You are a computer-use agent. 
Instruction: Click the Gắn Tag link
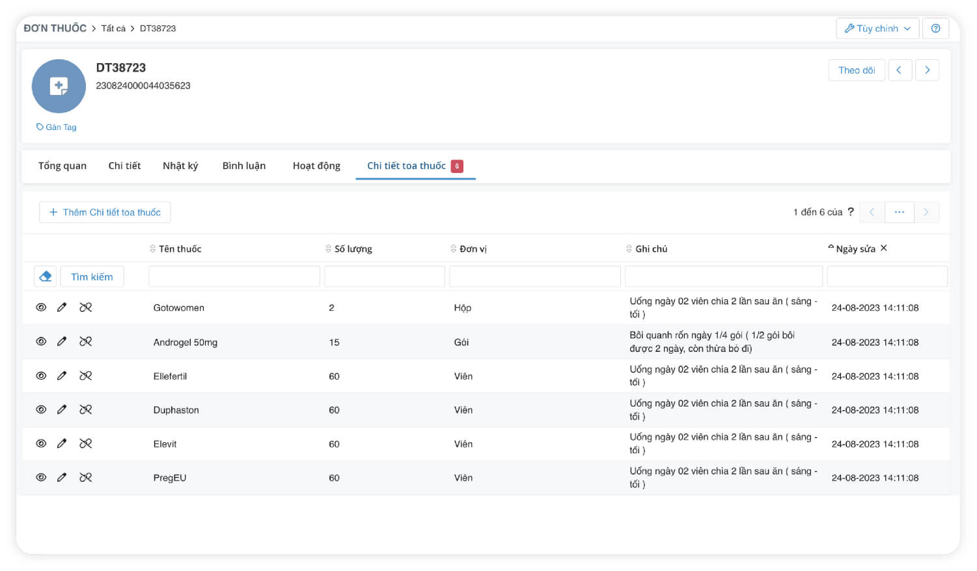[57, 127]
